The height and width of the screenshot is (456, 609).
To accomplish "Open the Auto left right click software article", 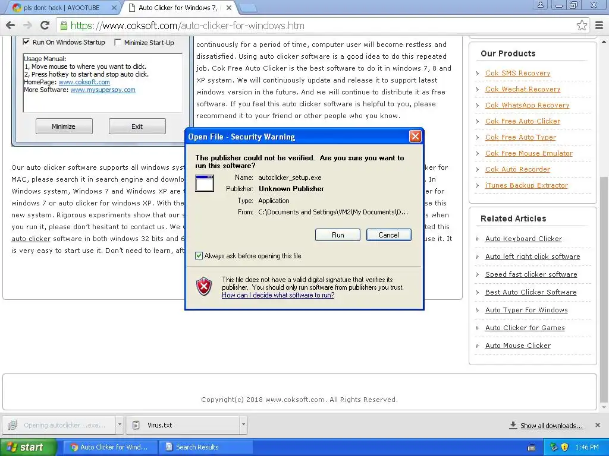I will click(532, 256).
